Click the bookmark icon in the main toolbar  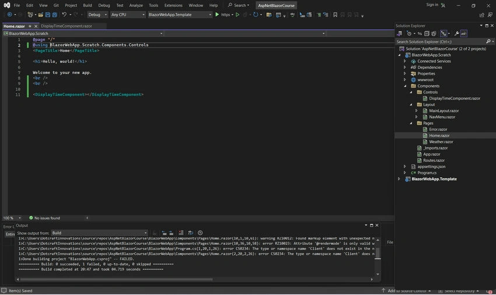pos(335,15)
